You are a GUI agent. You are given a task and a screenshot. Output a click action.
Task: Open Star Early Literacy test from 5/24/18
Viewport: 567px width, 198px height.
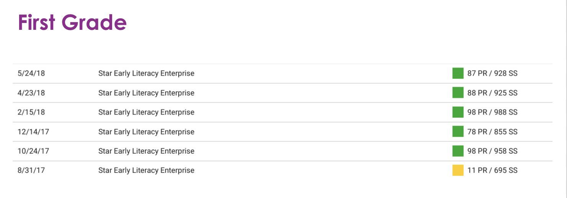tap(146, 73)
